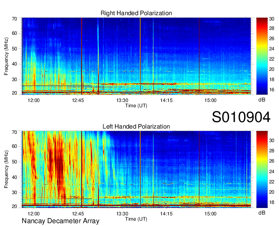
Task: Click the Time (UT) label under the upper plot
Action: [x=136, y=106]
